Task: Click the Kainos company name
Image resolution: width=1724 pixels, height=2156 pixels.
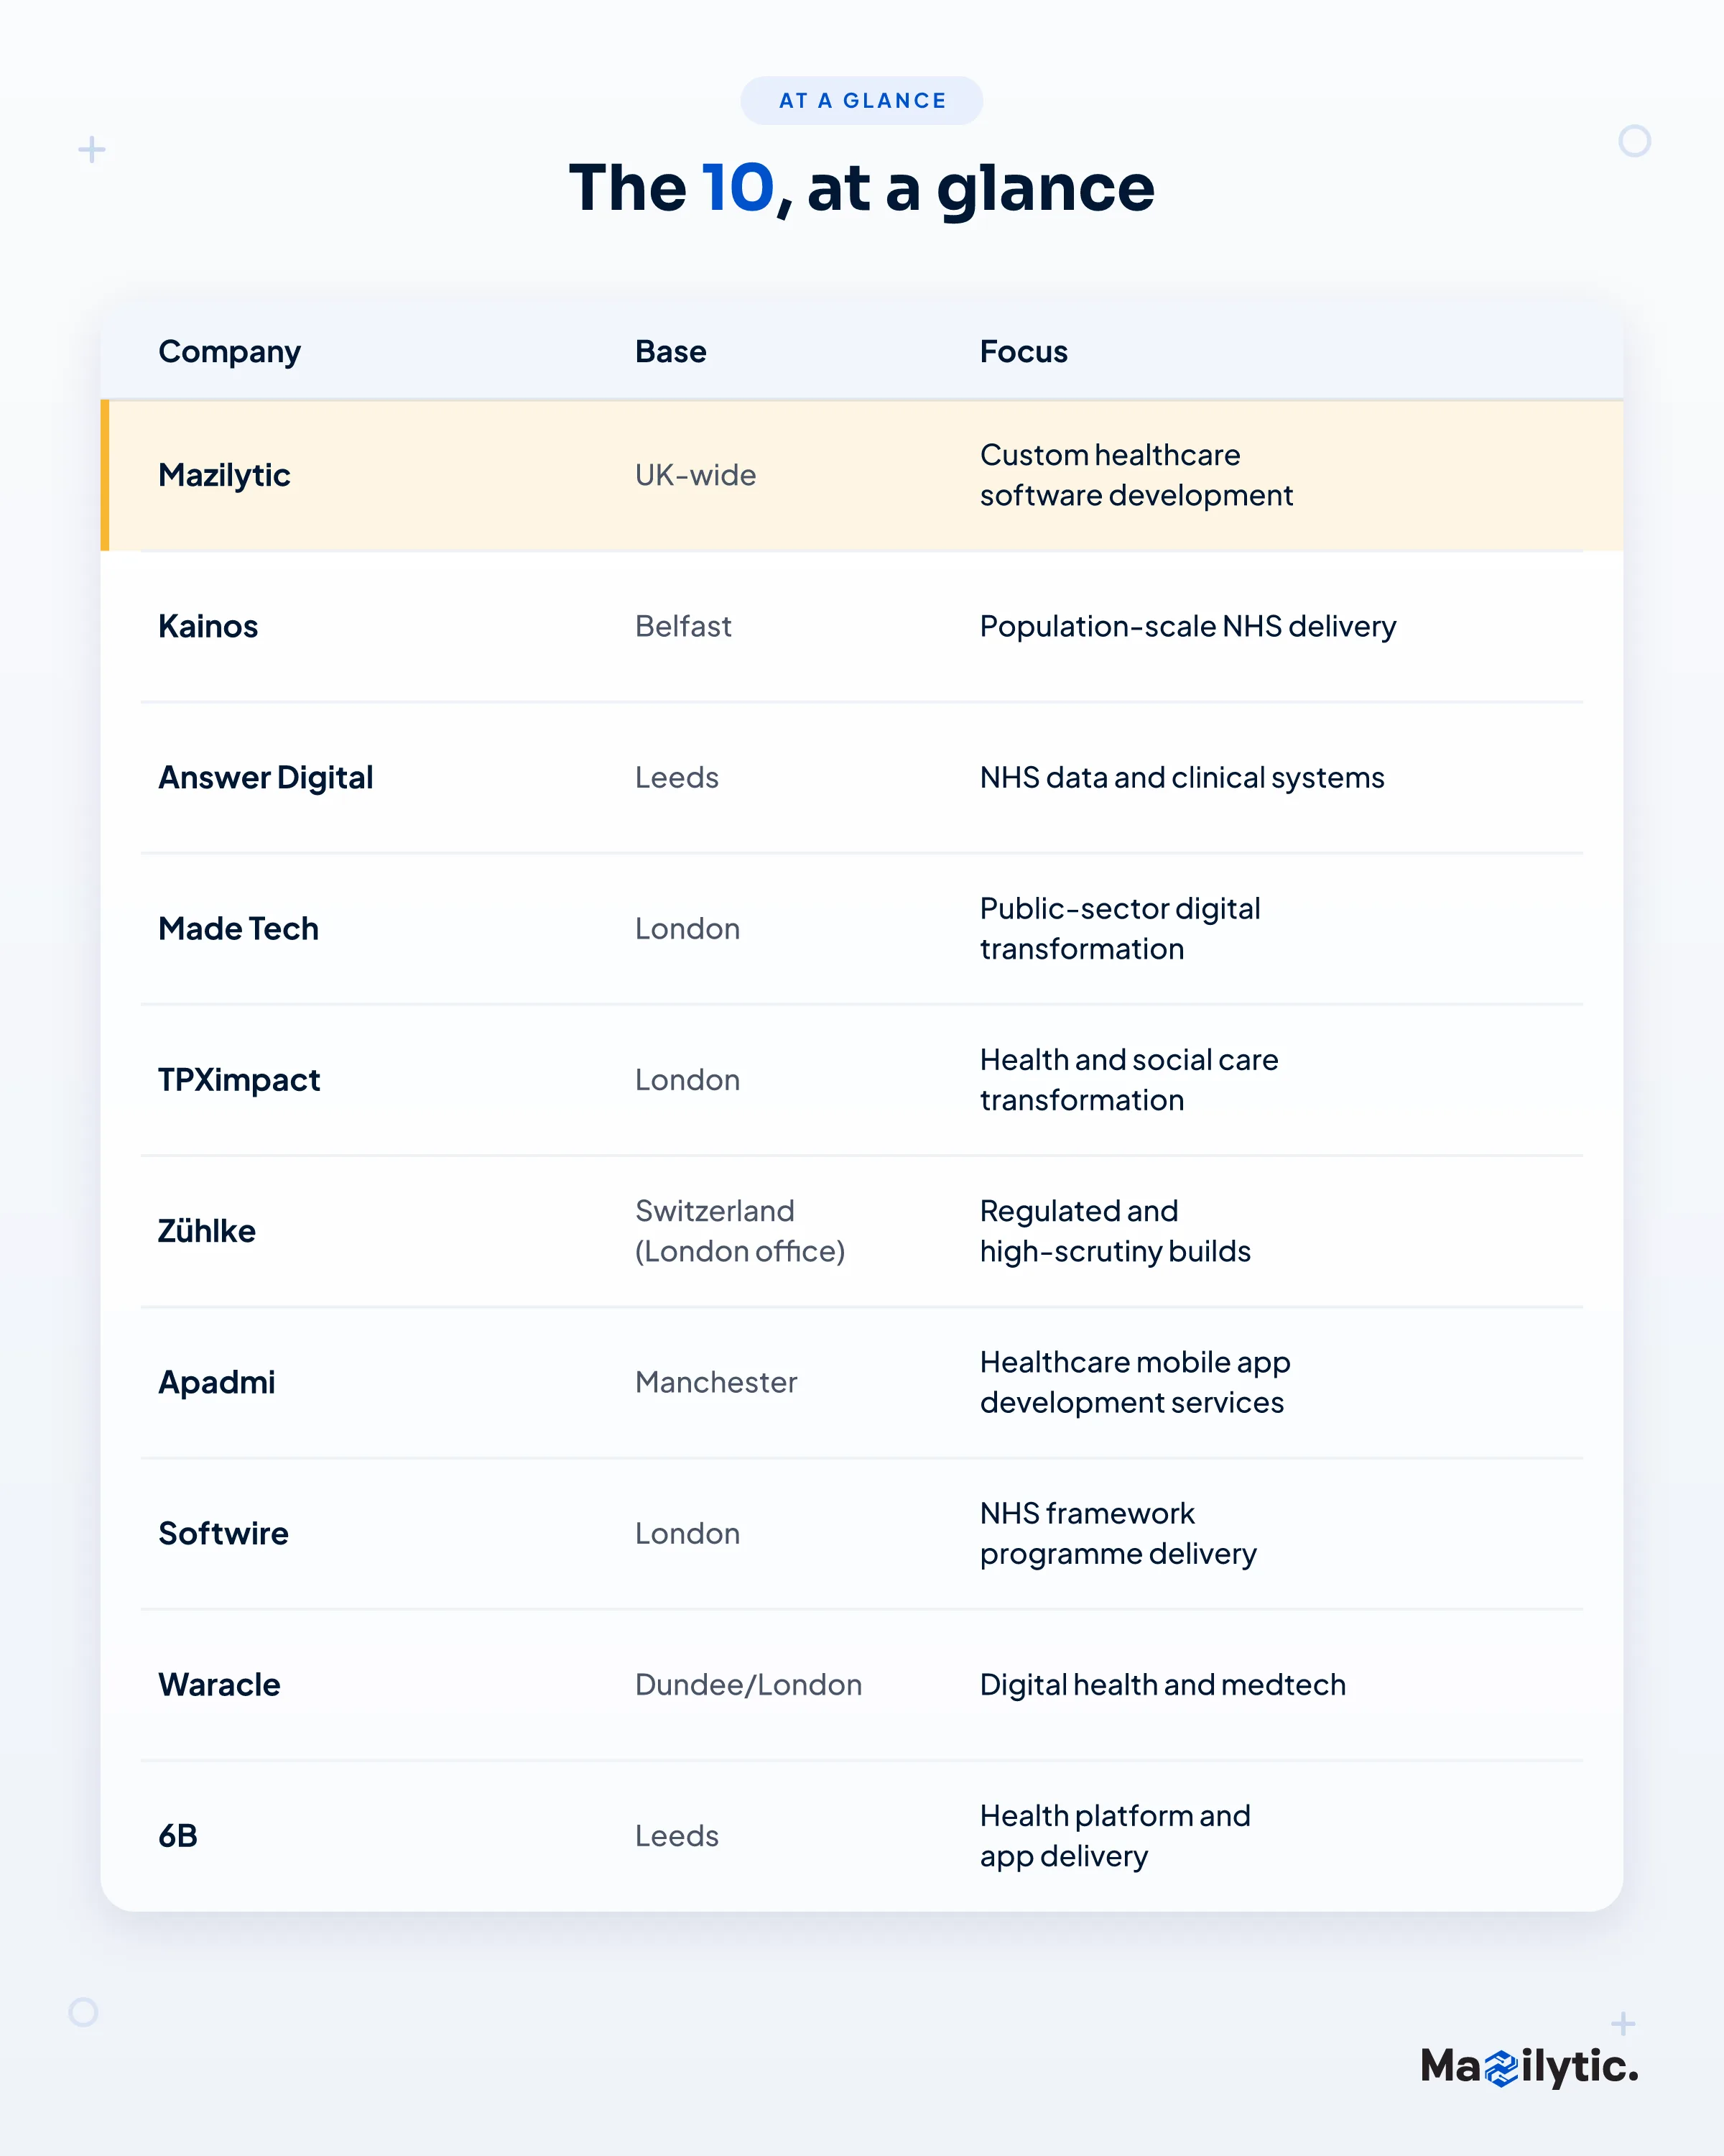Action: tap(208, 626)
